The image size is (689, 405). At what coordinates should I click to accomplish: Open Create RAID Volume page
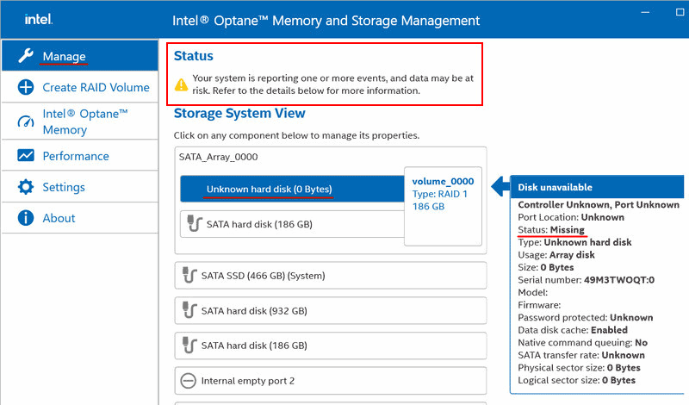(x=96, y=87)
